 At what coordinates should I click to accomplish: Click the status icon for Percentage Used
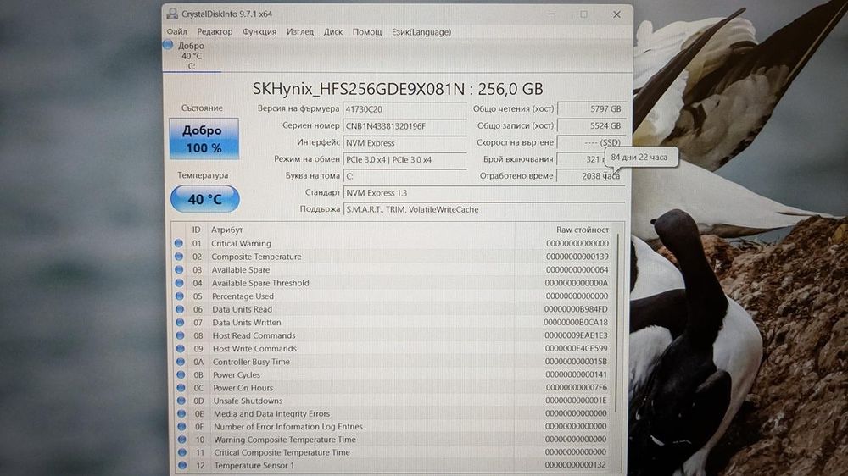(x=180, y=296)
